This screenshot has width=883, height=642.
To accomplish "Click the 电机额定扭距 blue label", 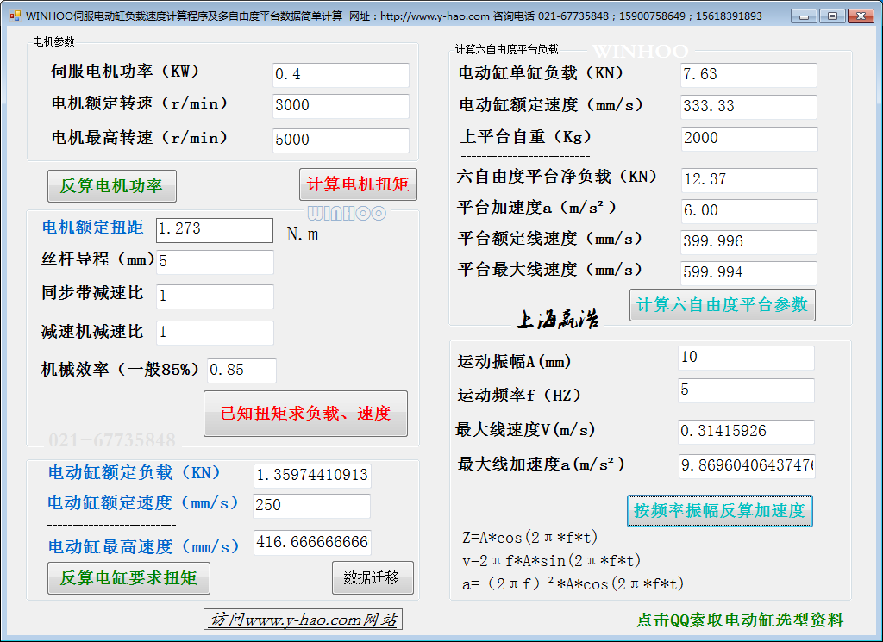I will point(92,228).
